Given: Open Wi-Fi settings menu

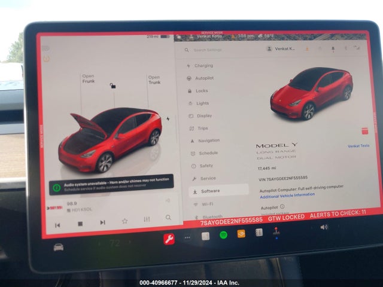Looking at the screenshot, I should click(203, 204).
